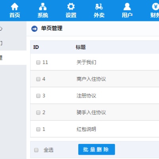Click the ID column header

tap(36, 47)
